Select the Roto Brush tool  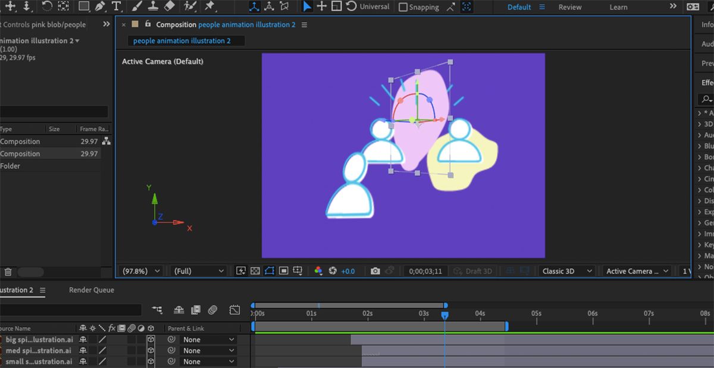coord(190,7)
